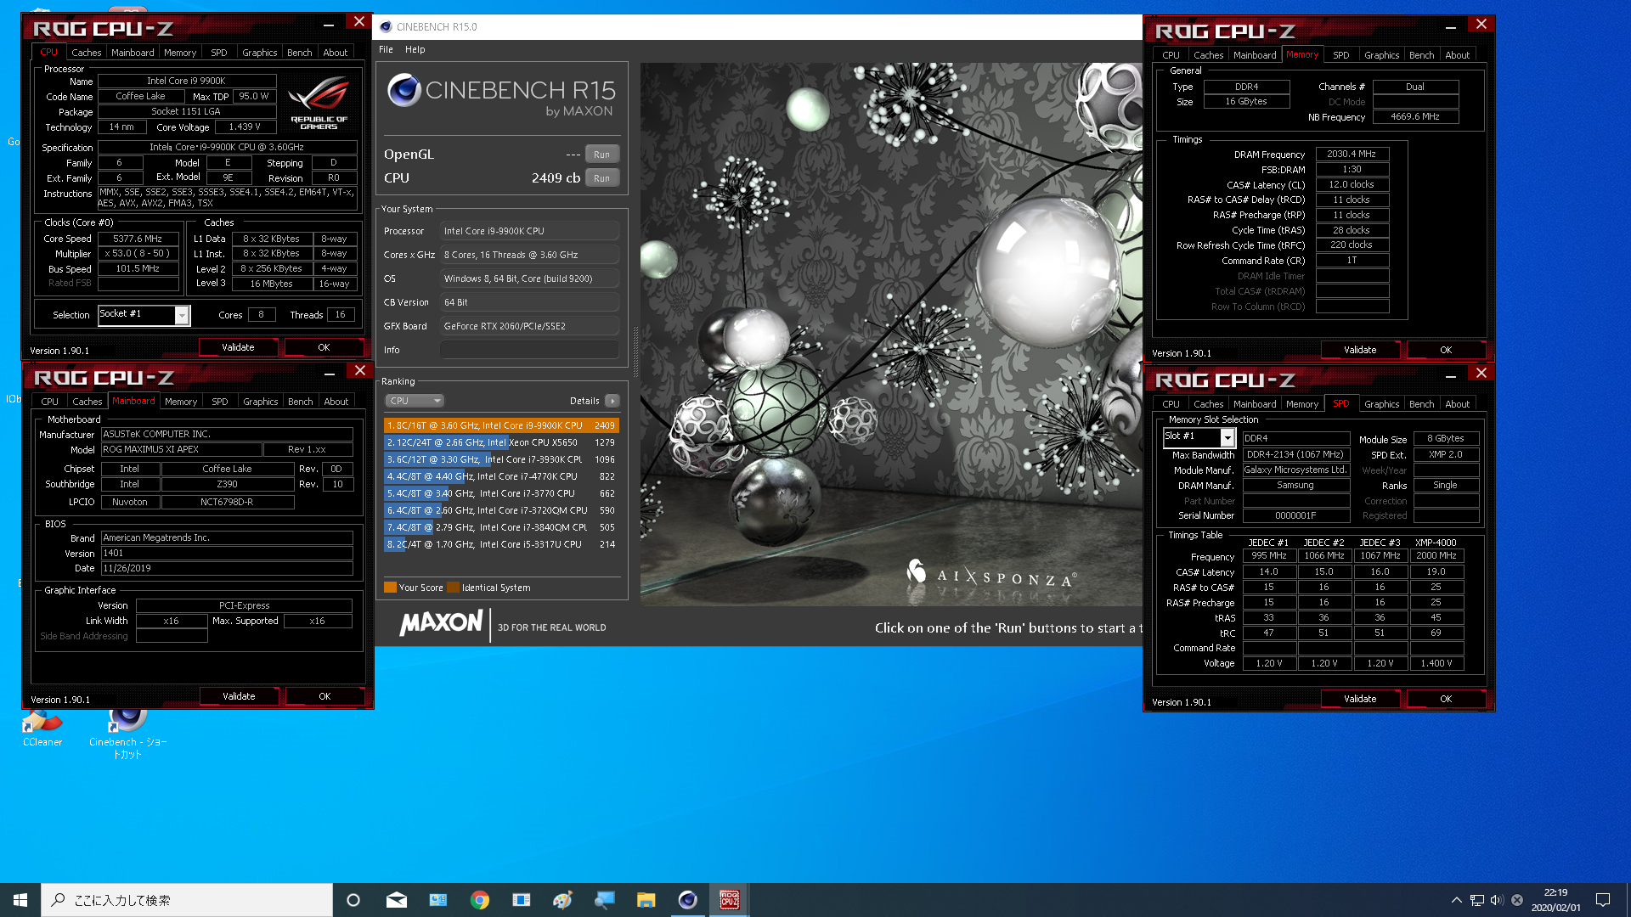Run the CPU benchmark
The height and width of the screenshot is (917, 1631).
click(602, 178)
